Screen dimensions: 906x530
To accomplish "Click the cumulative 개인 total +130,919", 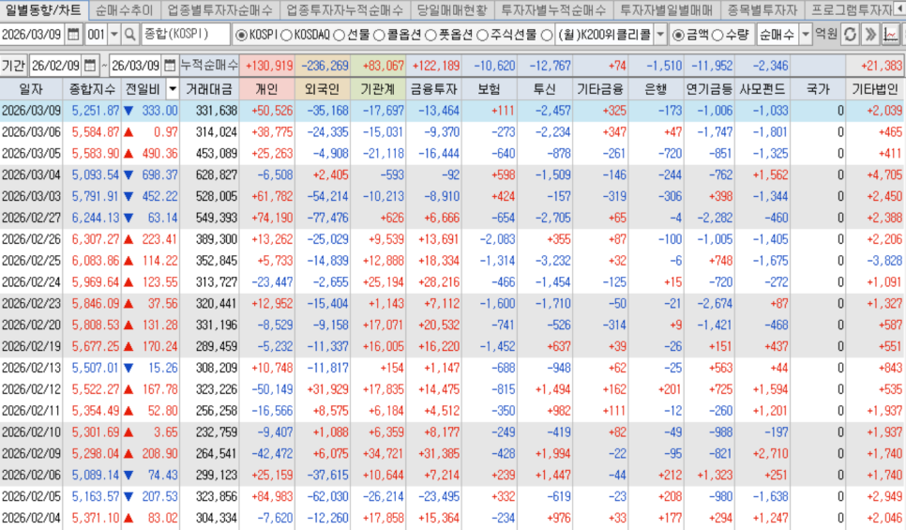I will click(269, 66).
